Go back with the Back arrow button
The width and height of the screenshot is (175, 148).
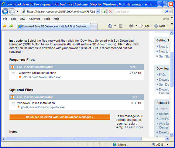[5, 12]
